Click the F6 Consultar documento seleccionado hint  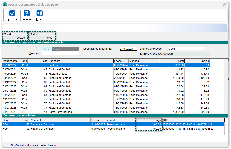(33, 145)
